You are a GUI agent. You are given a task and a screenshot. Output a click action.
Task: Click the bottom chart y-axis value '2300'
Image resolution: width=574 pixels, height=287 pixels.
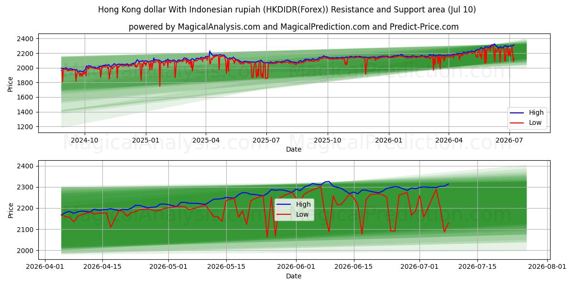(x=26, y=188)
